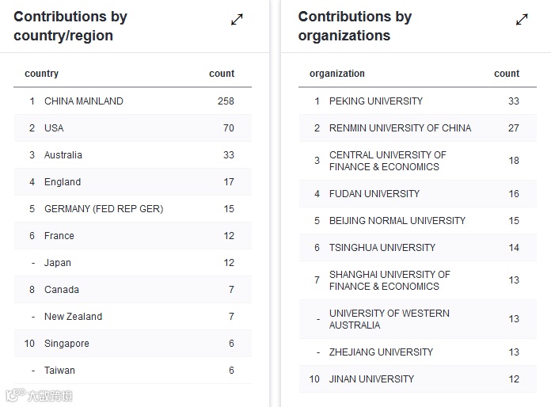Click the Australia country entry
This screenshot has height=407, width=551.
(x=63, y=155)
